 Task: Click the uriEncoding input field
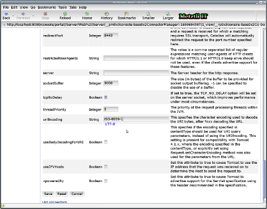pos(136,119)
